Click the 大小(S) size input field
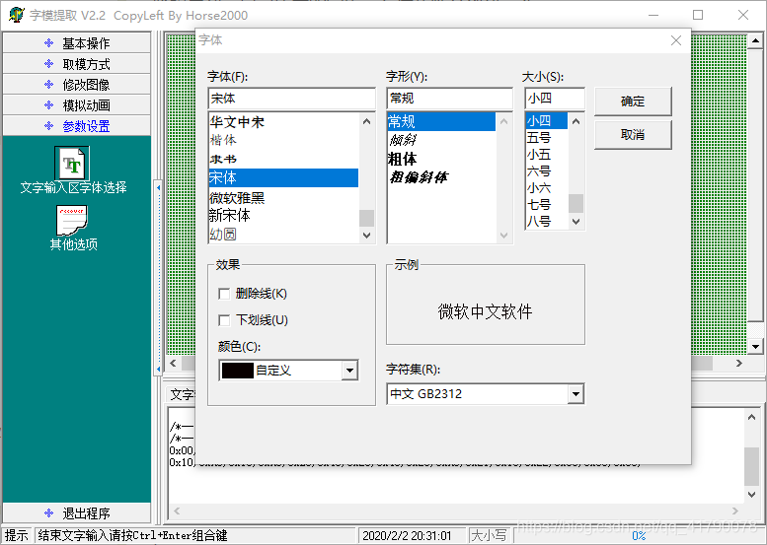The width and height of the screenshot is (767, 545). pos(555,99)
